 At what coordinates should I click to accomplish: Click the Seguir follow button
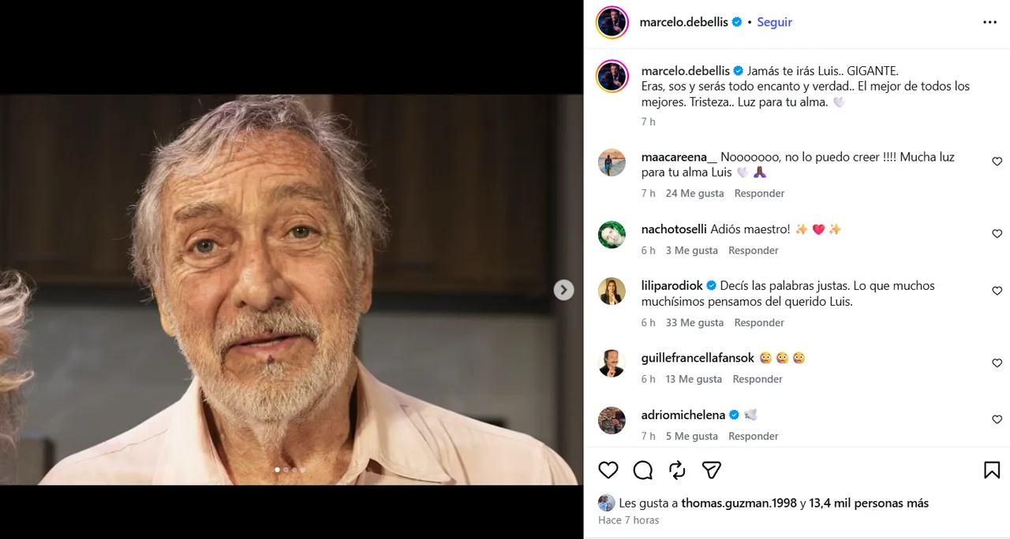(774, 22)
